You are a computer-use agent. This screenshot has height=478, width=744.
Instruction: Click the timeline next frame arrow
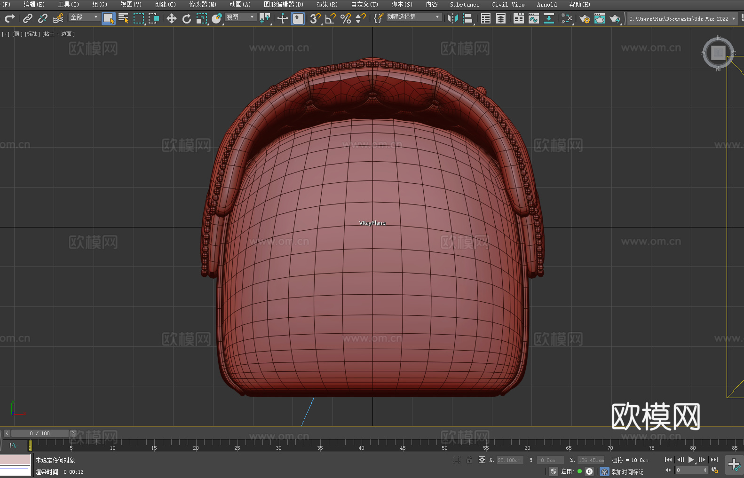pyautogui.click(x=73, y=433)
